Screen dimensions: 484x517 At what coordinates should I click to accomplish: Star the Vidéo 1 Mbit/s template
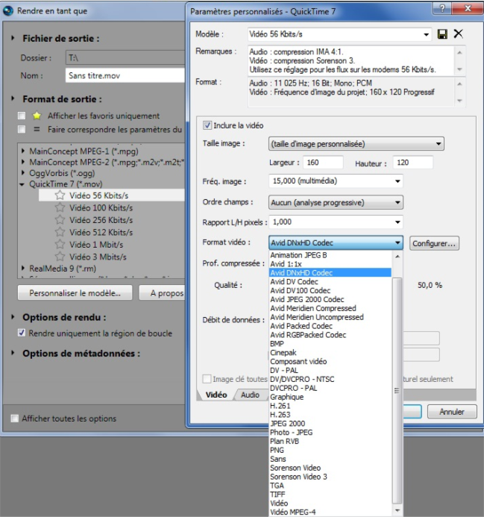tap(60, 245)
